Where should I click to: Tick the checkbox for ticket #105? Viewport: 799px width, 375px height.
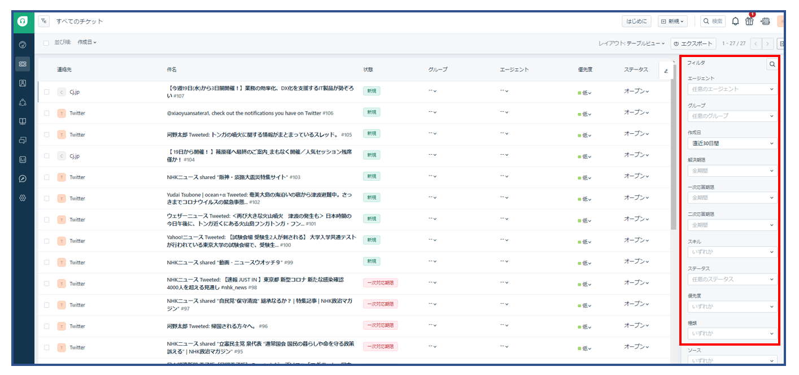[47, 134]
